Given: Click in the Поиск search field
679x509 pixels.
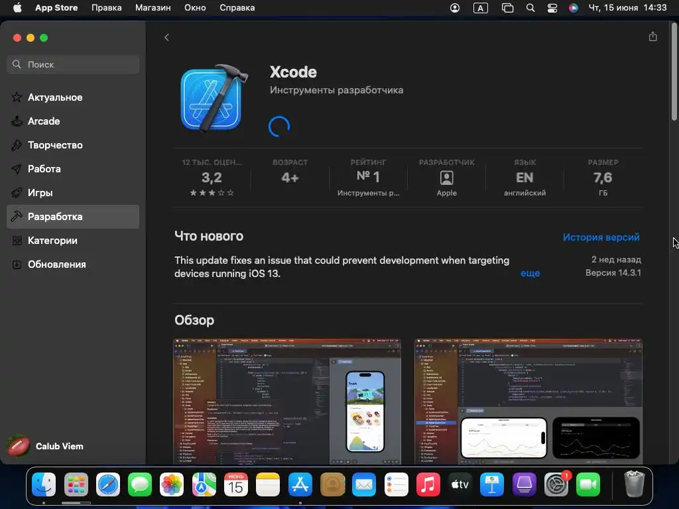Looking at the screenshot, I should click(73, 64).
